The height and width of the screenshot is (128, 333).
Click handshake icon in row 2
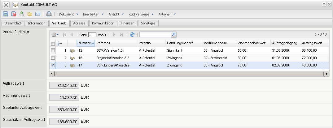point(72,58)
